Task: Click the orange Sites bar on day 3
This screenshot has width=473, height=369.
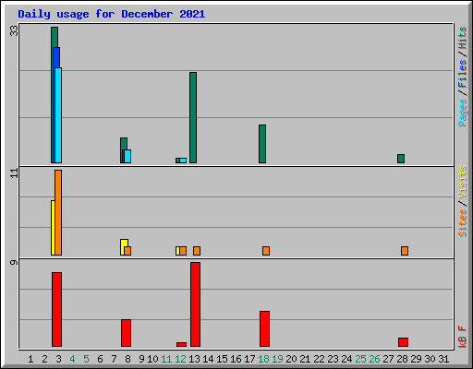Action: tap(58, 212)
